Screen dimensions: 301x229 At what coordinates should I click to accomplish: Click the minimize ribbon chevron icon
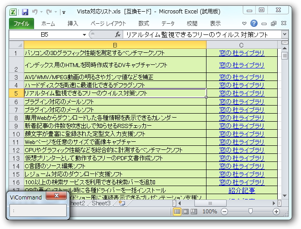[244, 24]
